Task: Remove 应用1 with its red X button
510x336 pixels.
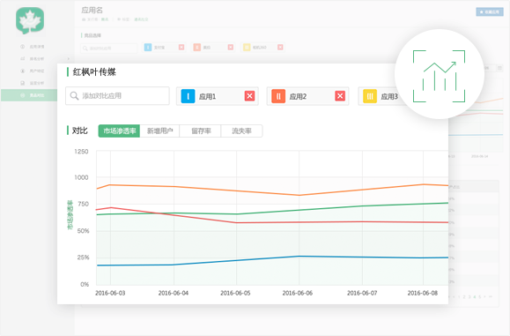Action: 249,96
